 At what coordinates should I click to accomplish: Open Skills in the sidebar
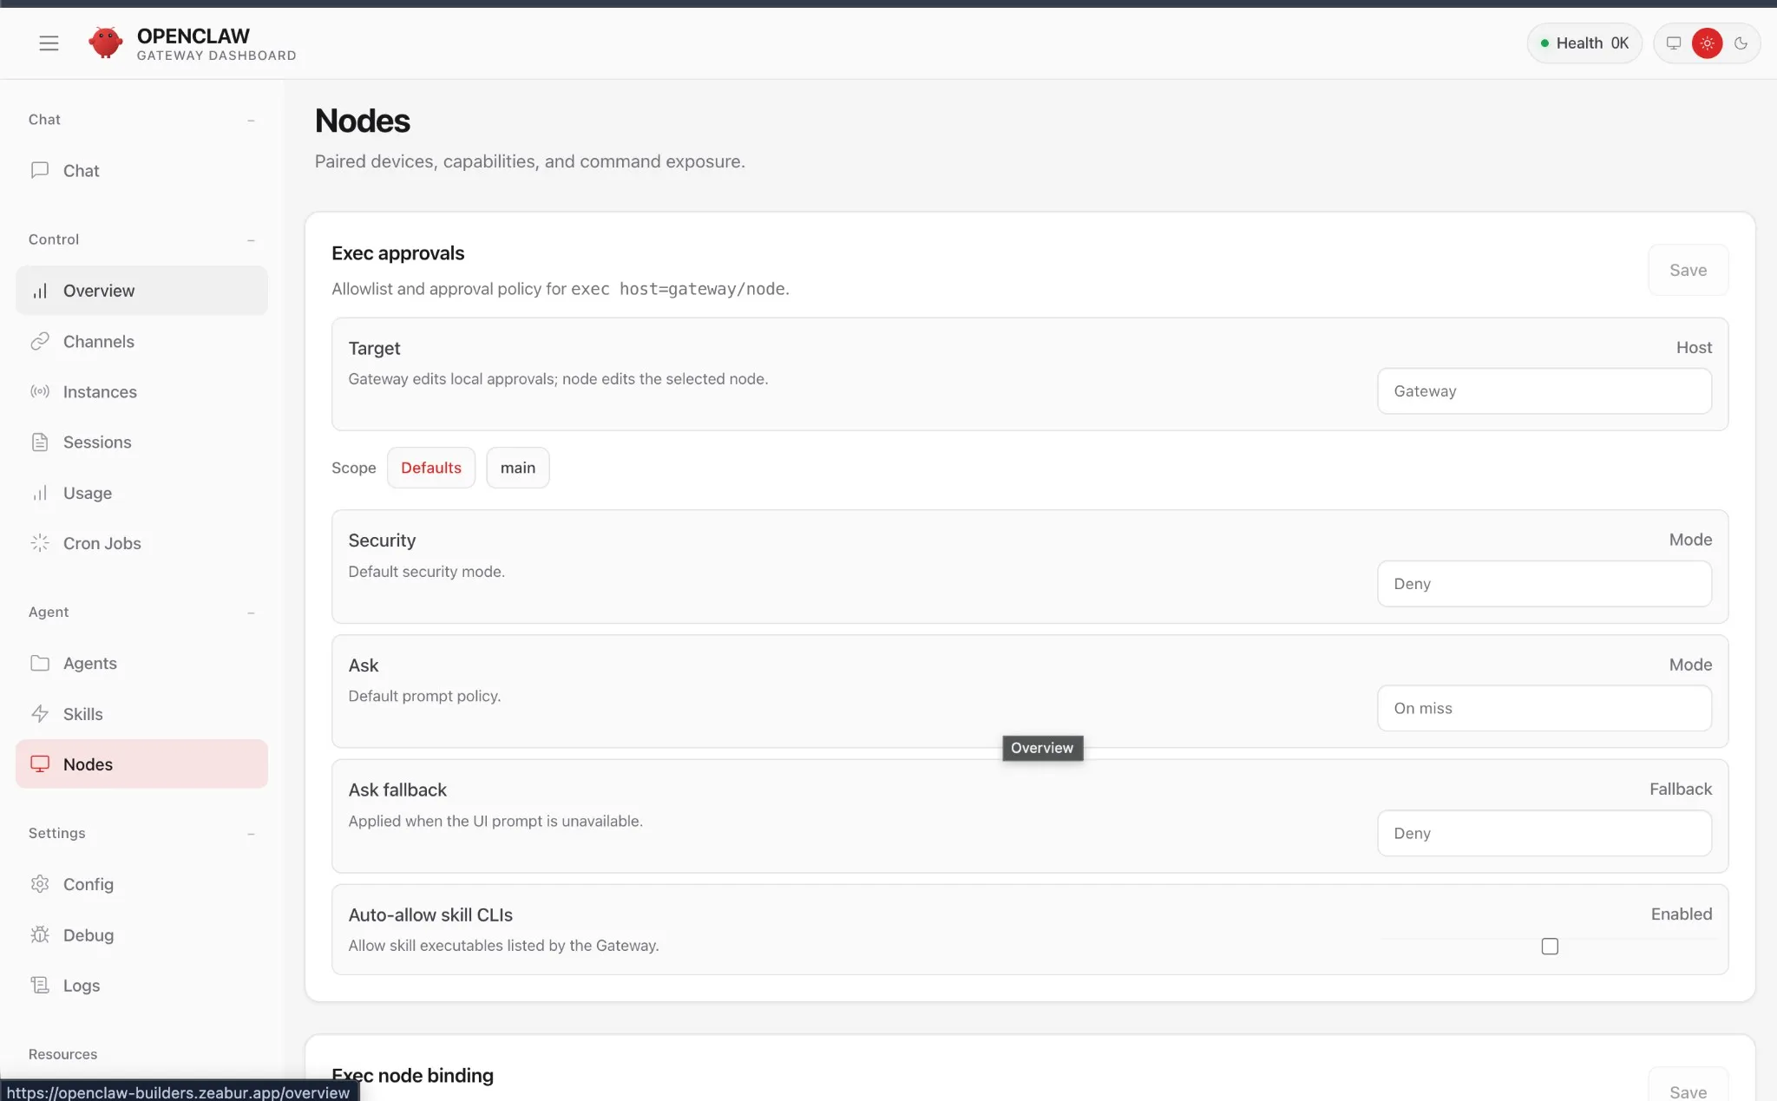pyautogui.click(x=141, y=714)
